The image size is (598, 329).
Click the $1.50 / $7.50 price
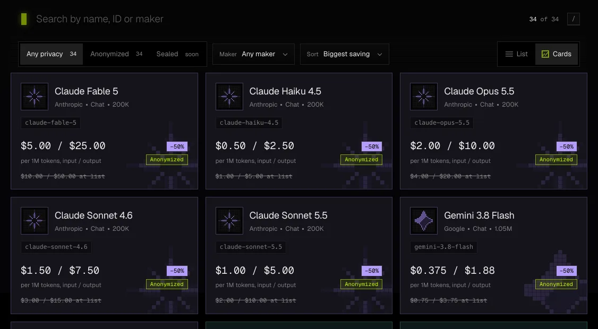coord(60,270)
